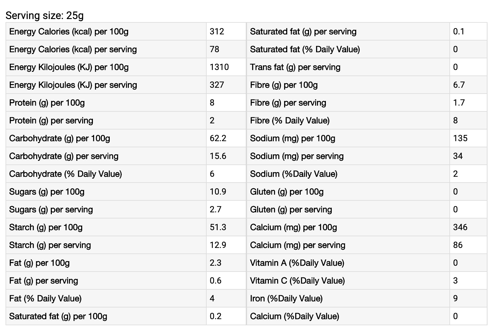Viewport: 496px width, 332px height.
Task: Click the "Trans fat (g) per serving" label
Action: click(x=295, y=67)
